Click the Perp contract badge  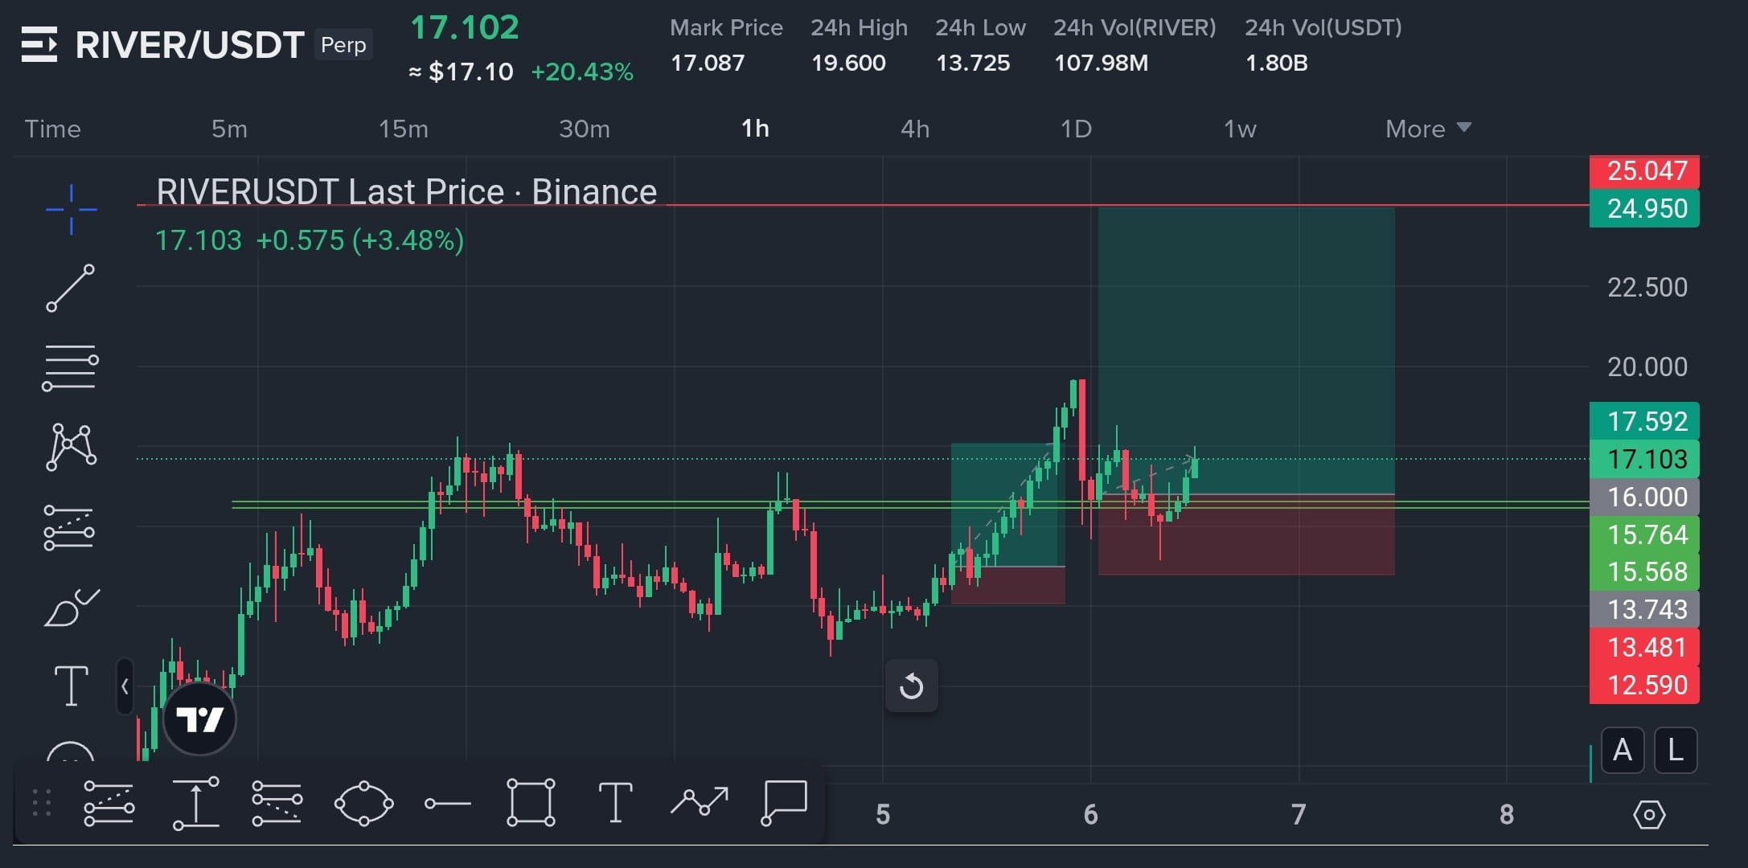click(x=343, y=45)
